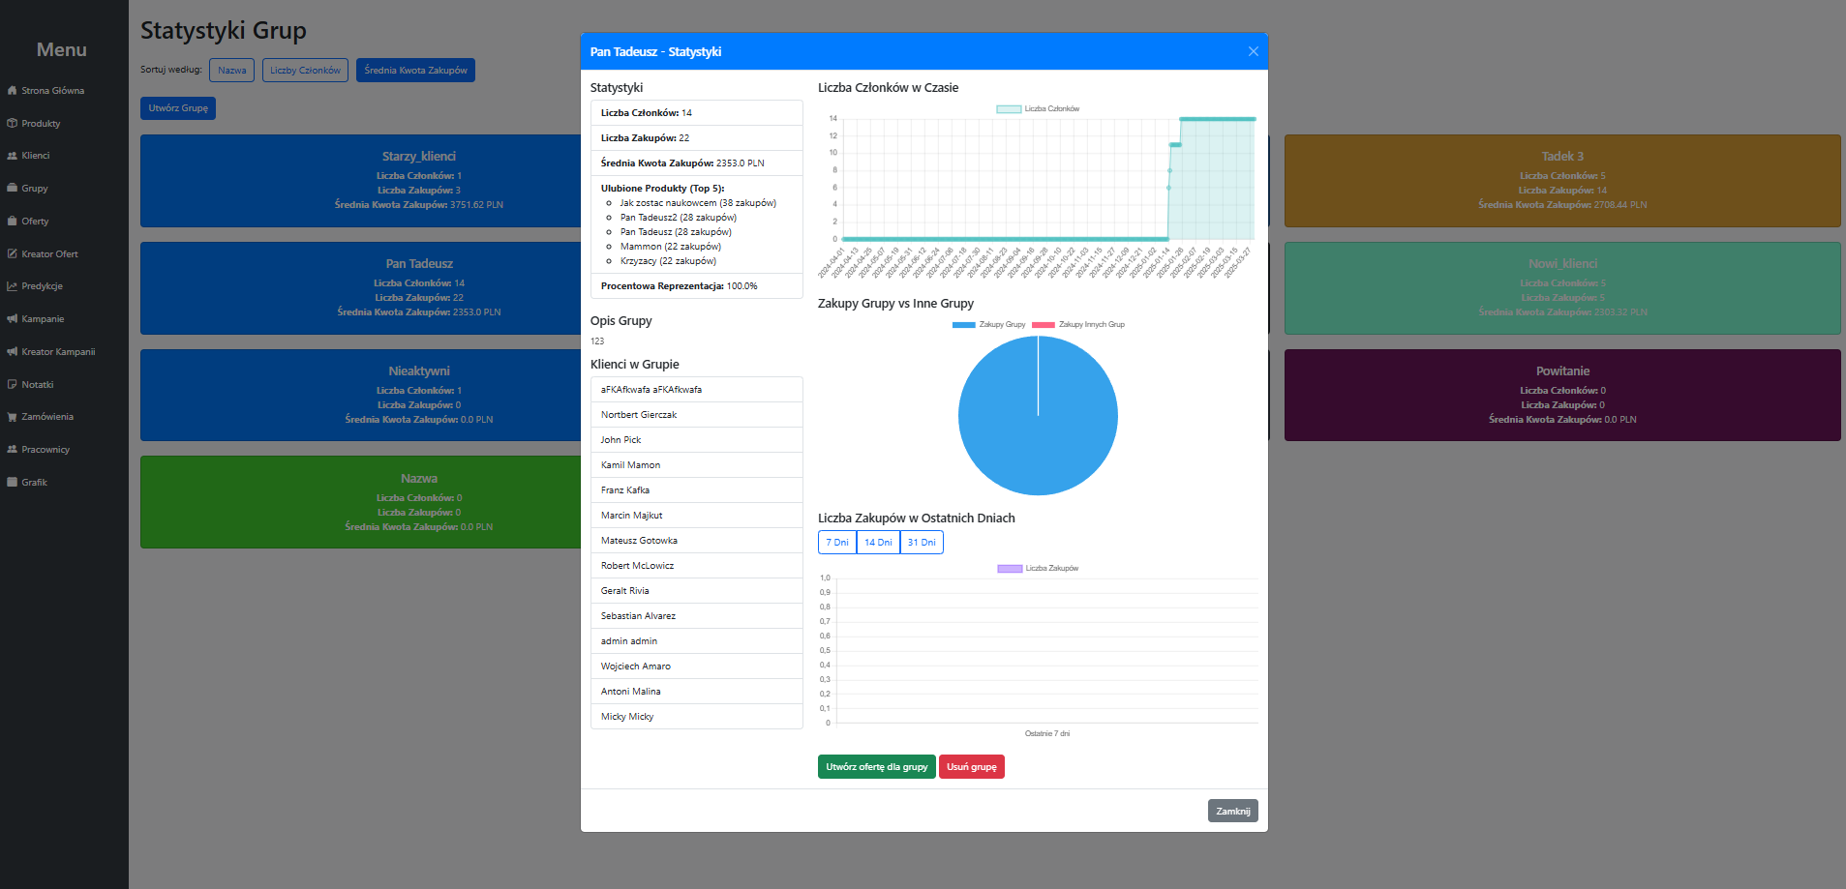
Task: Select client admin admin
Action: (x=697, y=641)
